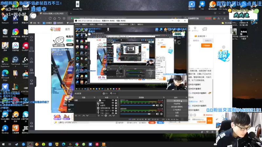
Task: Click 退出 button in OBS controls
Action: tap(177, 116)
